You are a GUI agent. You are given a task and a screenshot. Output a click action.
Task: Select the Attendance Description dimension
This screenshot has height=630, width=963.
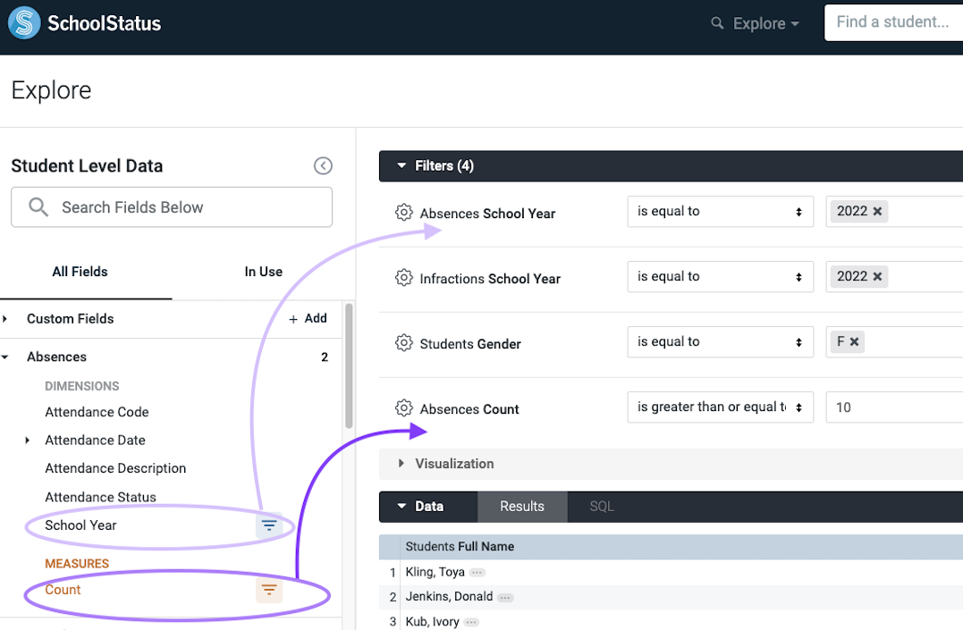pos(115,468)
